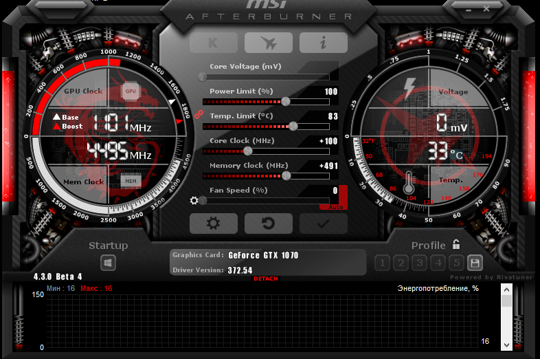Click driver version 372.54
Viewport: 540px width, 359px height.
coord(240,270)
